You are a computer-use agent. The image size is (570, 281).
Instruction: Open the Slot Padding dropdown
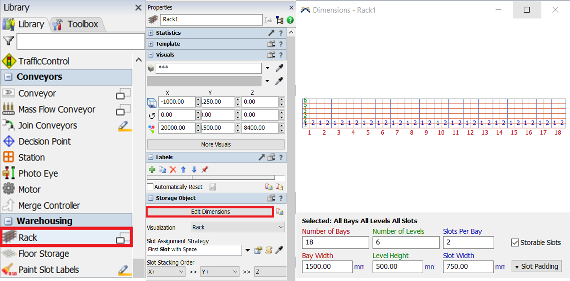pyautogui.click(x=536, y=266)
